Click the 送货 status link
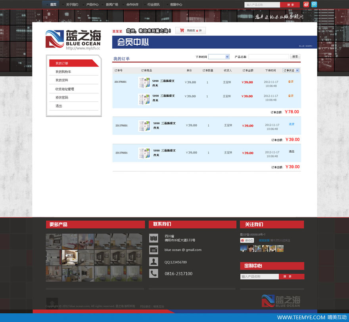 pyautogui.click(x=291, y=124)
